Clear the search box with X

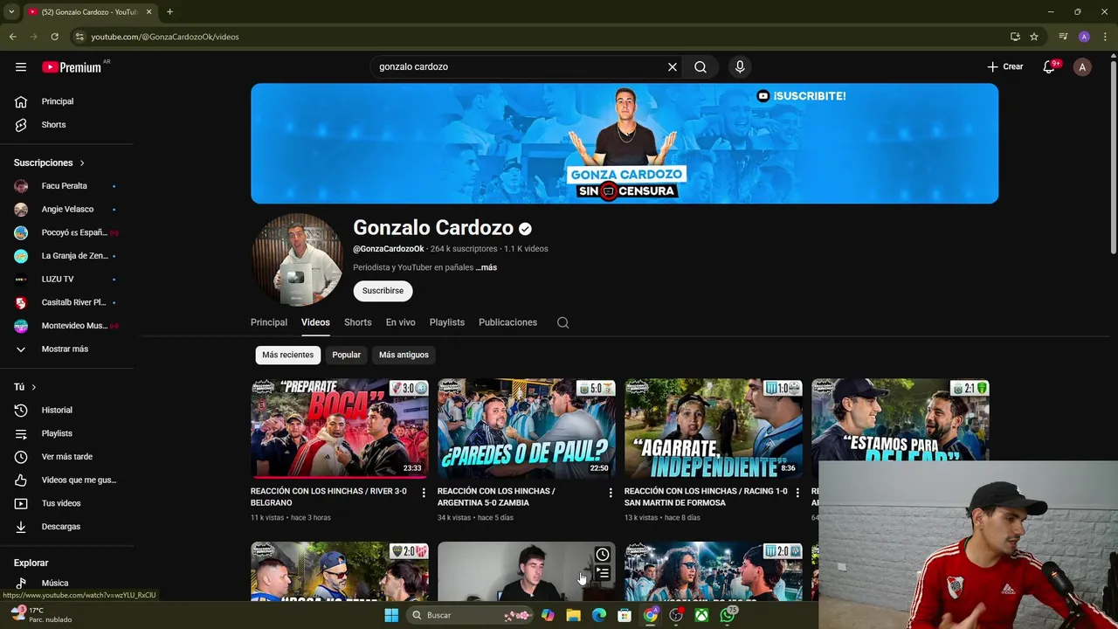click(x=673, y=66)
